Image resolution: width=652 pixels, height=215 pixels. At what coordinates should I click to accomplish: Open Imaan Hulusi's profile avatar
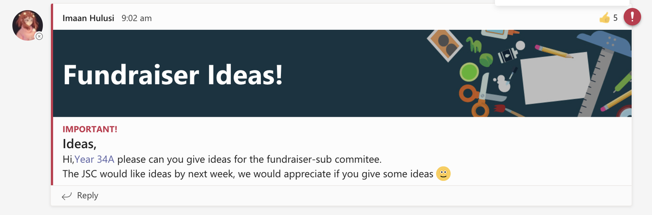pyautogui.click(x=28, y=25)
